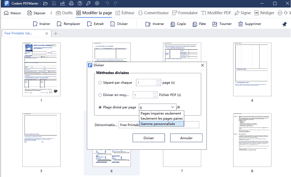Image resolution: width=291 pixels, height=177 pixels.
Task: Open the Convertisseur tab
Action: click(153, 13)
